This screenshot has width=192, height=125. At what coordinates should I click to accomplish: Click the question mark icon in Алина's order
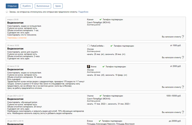[183, 87]
